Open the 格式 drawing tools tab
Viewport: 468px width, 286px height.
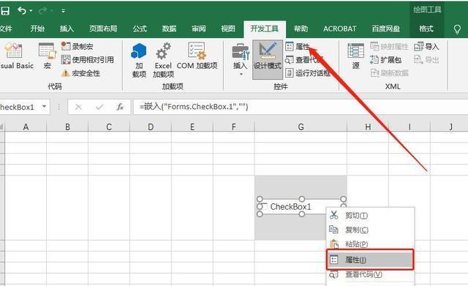point(426,29)
